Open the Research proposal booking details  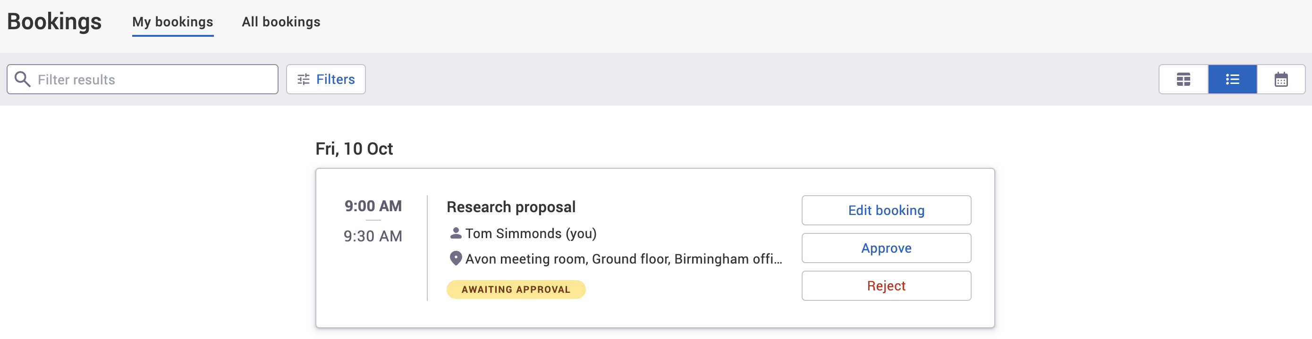click(x=511, y=207)
